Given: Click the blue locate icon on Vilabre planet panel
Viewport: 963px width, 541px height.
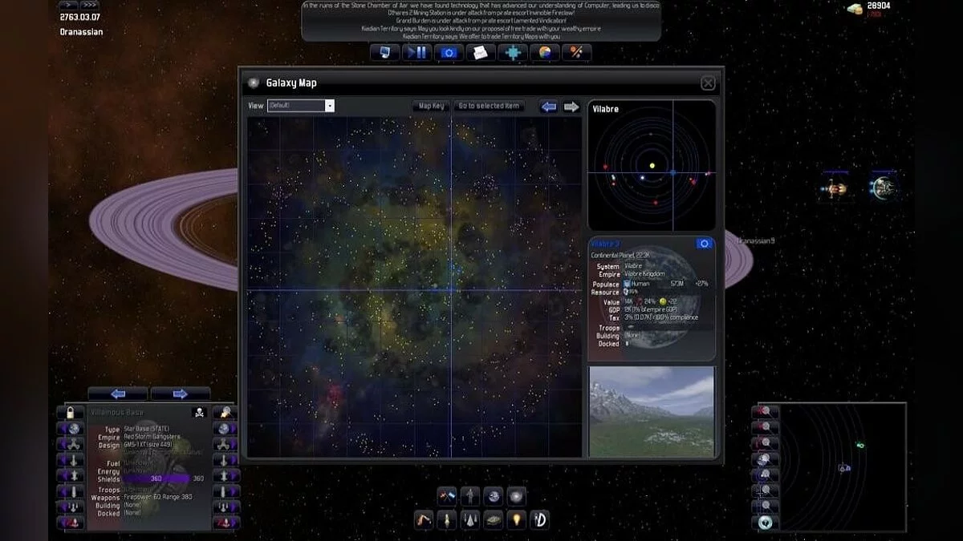Looking at the screenshot, I should tap(704, 244).
